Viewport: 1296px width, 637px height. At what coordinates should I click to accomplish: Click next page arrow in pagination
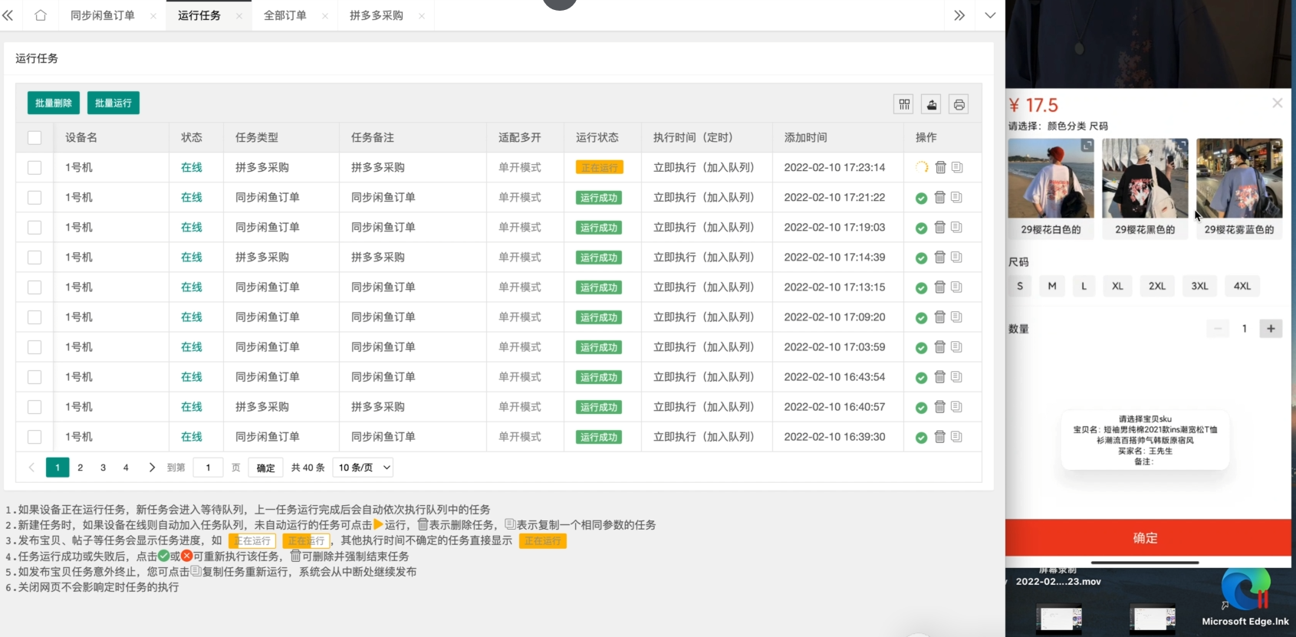(x=152, y=468)
